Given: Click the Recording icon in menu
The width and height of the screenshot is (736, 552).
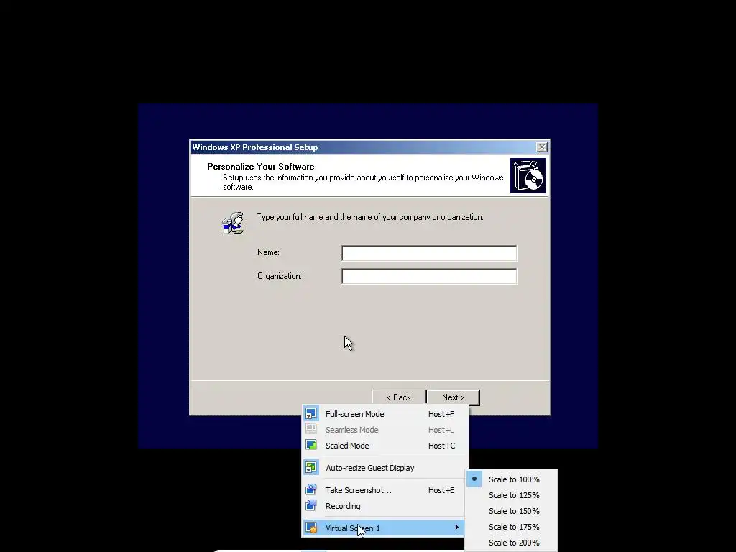Looking at the screenshot, I should (x=310, y=505).
